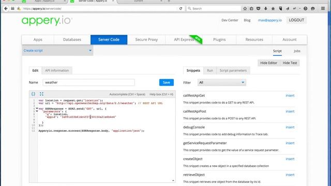Click the Apperyio.response.success code line
The width and height of the screenshot is (331, 186).
tap(91, 131)
